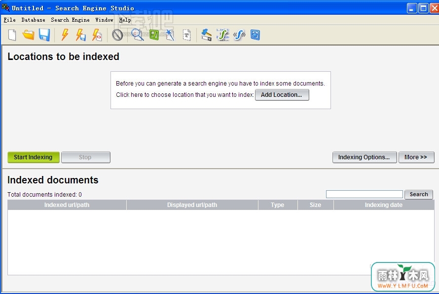Click the Search button in Indexed documents

click(x=419, y=194)
